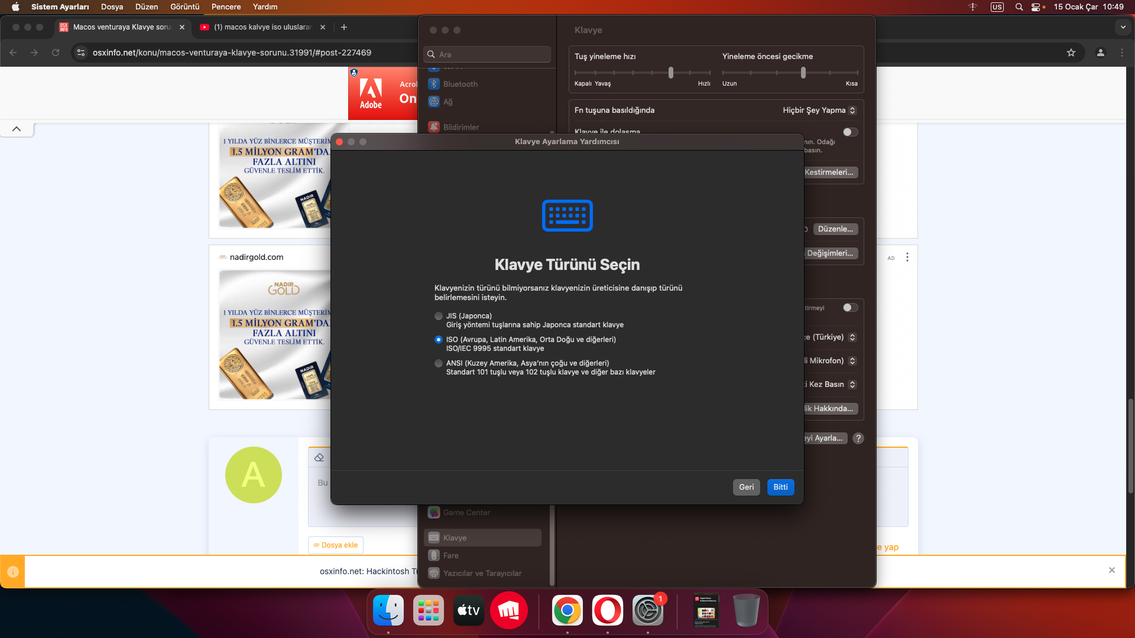Expand the Türkiye language dropdown
The height and width of the screenshot is (638, 1135).
coord(852,337)
